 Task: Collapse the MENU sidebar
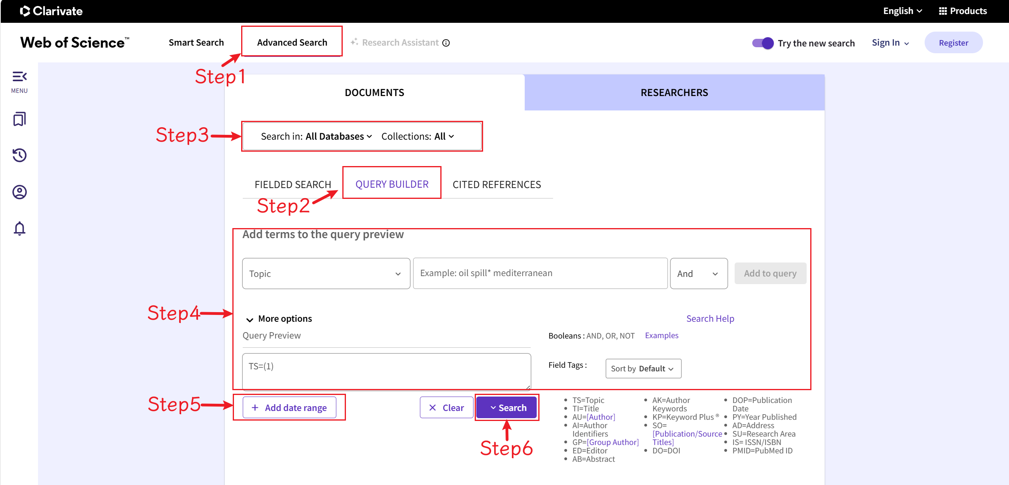(19, 76)
